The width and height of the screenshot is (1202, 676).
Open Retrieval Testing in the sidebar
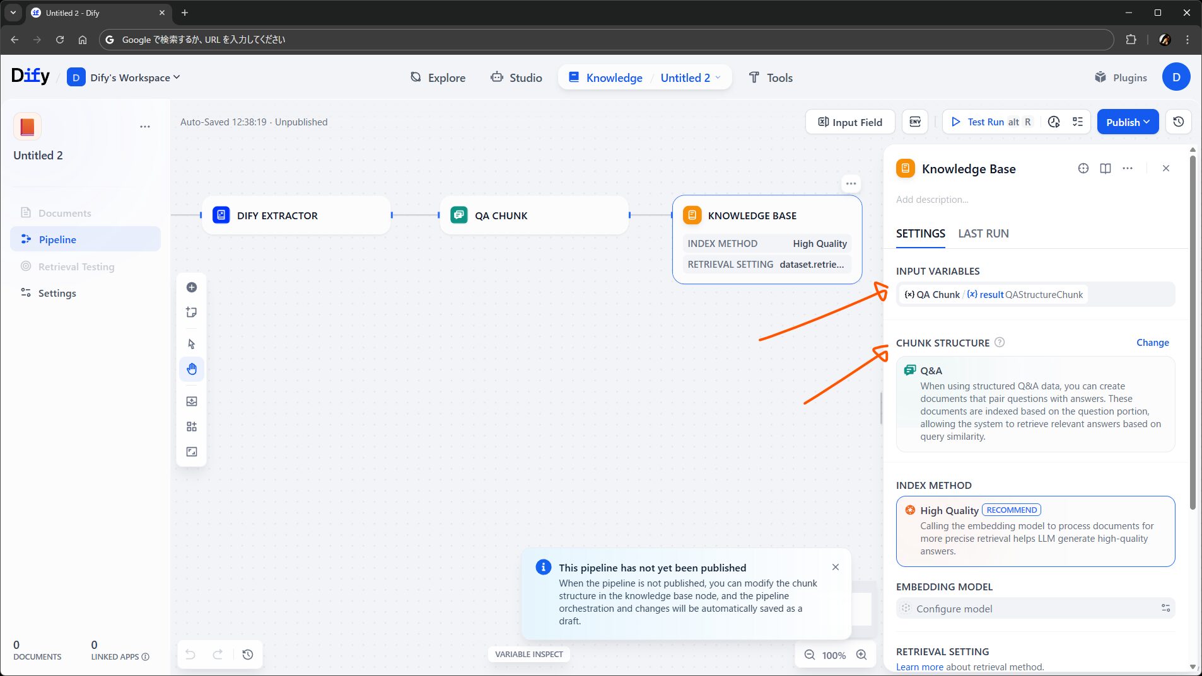click(76, 266)
